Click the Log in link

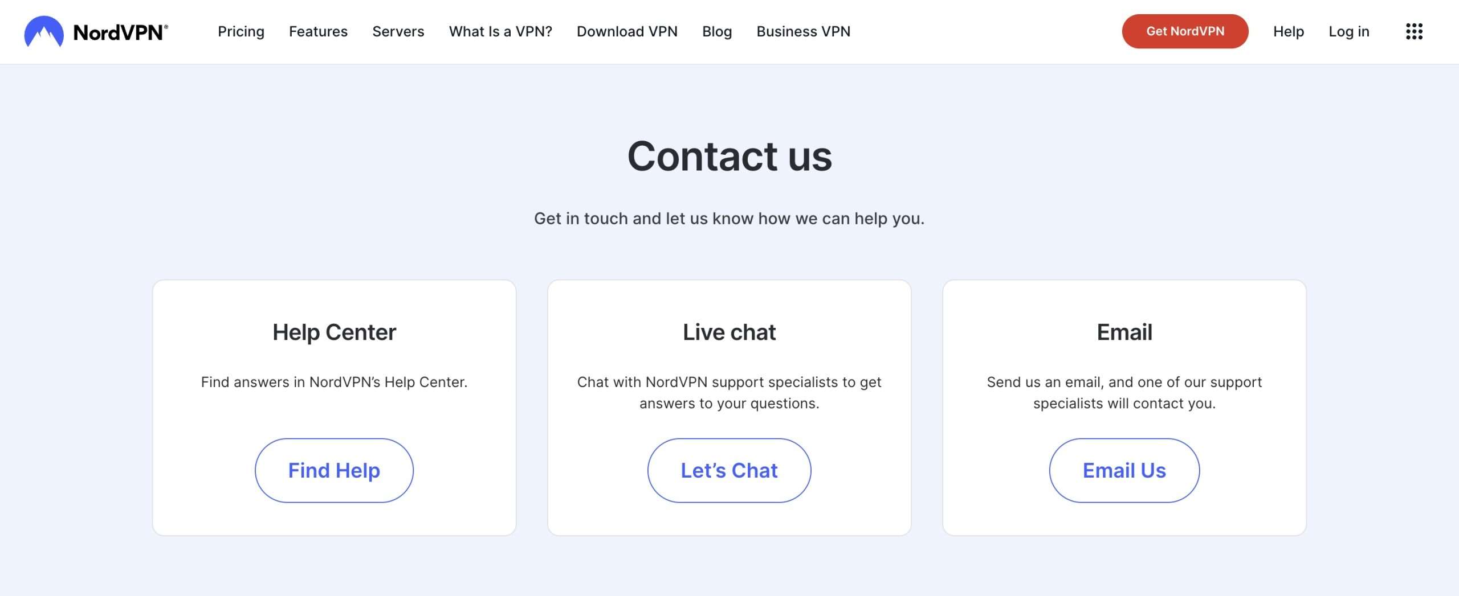(1349, 31)
